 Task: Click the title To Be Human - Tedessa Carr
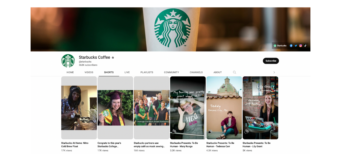220,145
